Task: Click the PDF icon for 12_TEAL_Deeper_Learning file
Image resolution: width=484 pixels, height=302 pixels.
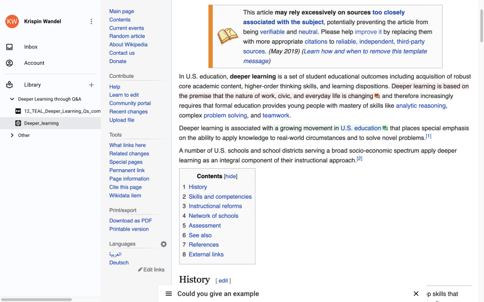Action: tap(18, 111)
